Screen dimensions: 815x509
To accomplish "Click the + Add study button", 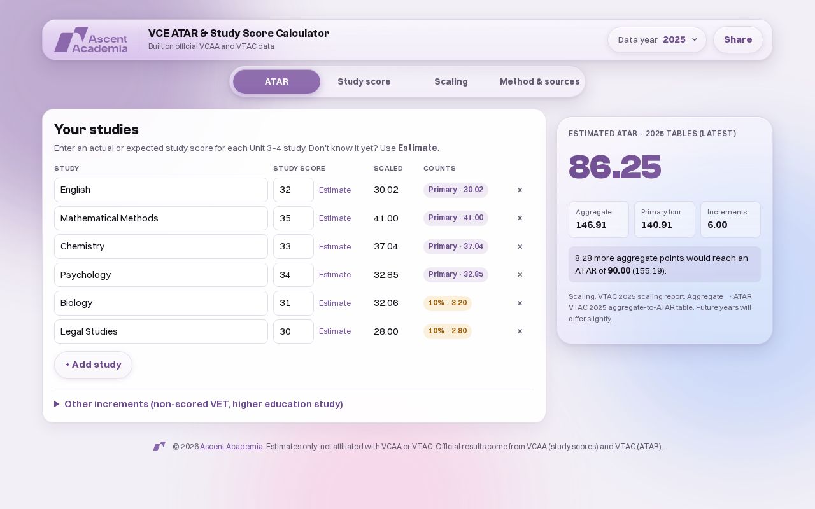I will (93, 365).
